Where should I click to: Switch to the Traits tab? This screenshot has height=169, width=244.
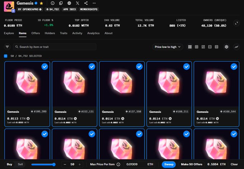pos(64,33)
